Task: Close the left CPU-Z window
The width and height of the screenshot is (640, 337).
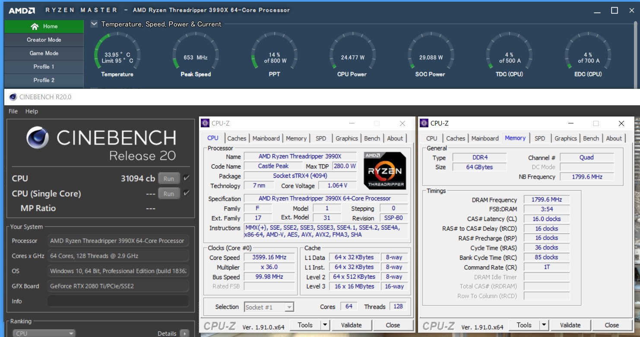Action: [402, 123]
